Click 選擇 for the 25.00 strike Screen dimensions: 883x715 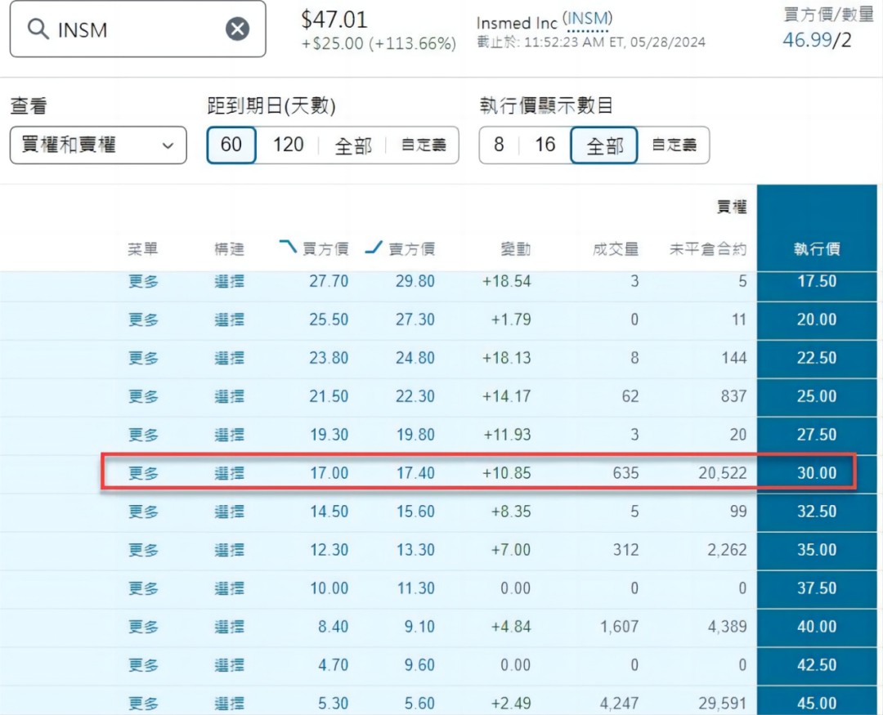pyautogui.click(x=229, y=396)
